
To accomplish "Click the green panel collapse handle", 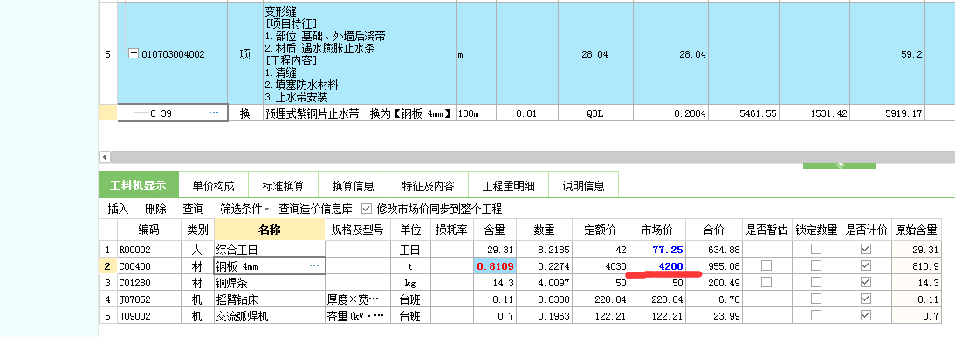I will tap(839, 165).
